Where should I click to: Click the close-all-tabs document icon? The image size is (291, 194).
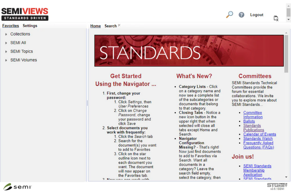(276, 18)
